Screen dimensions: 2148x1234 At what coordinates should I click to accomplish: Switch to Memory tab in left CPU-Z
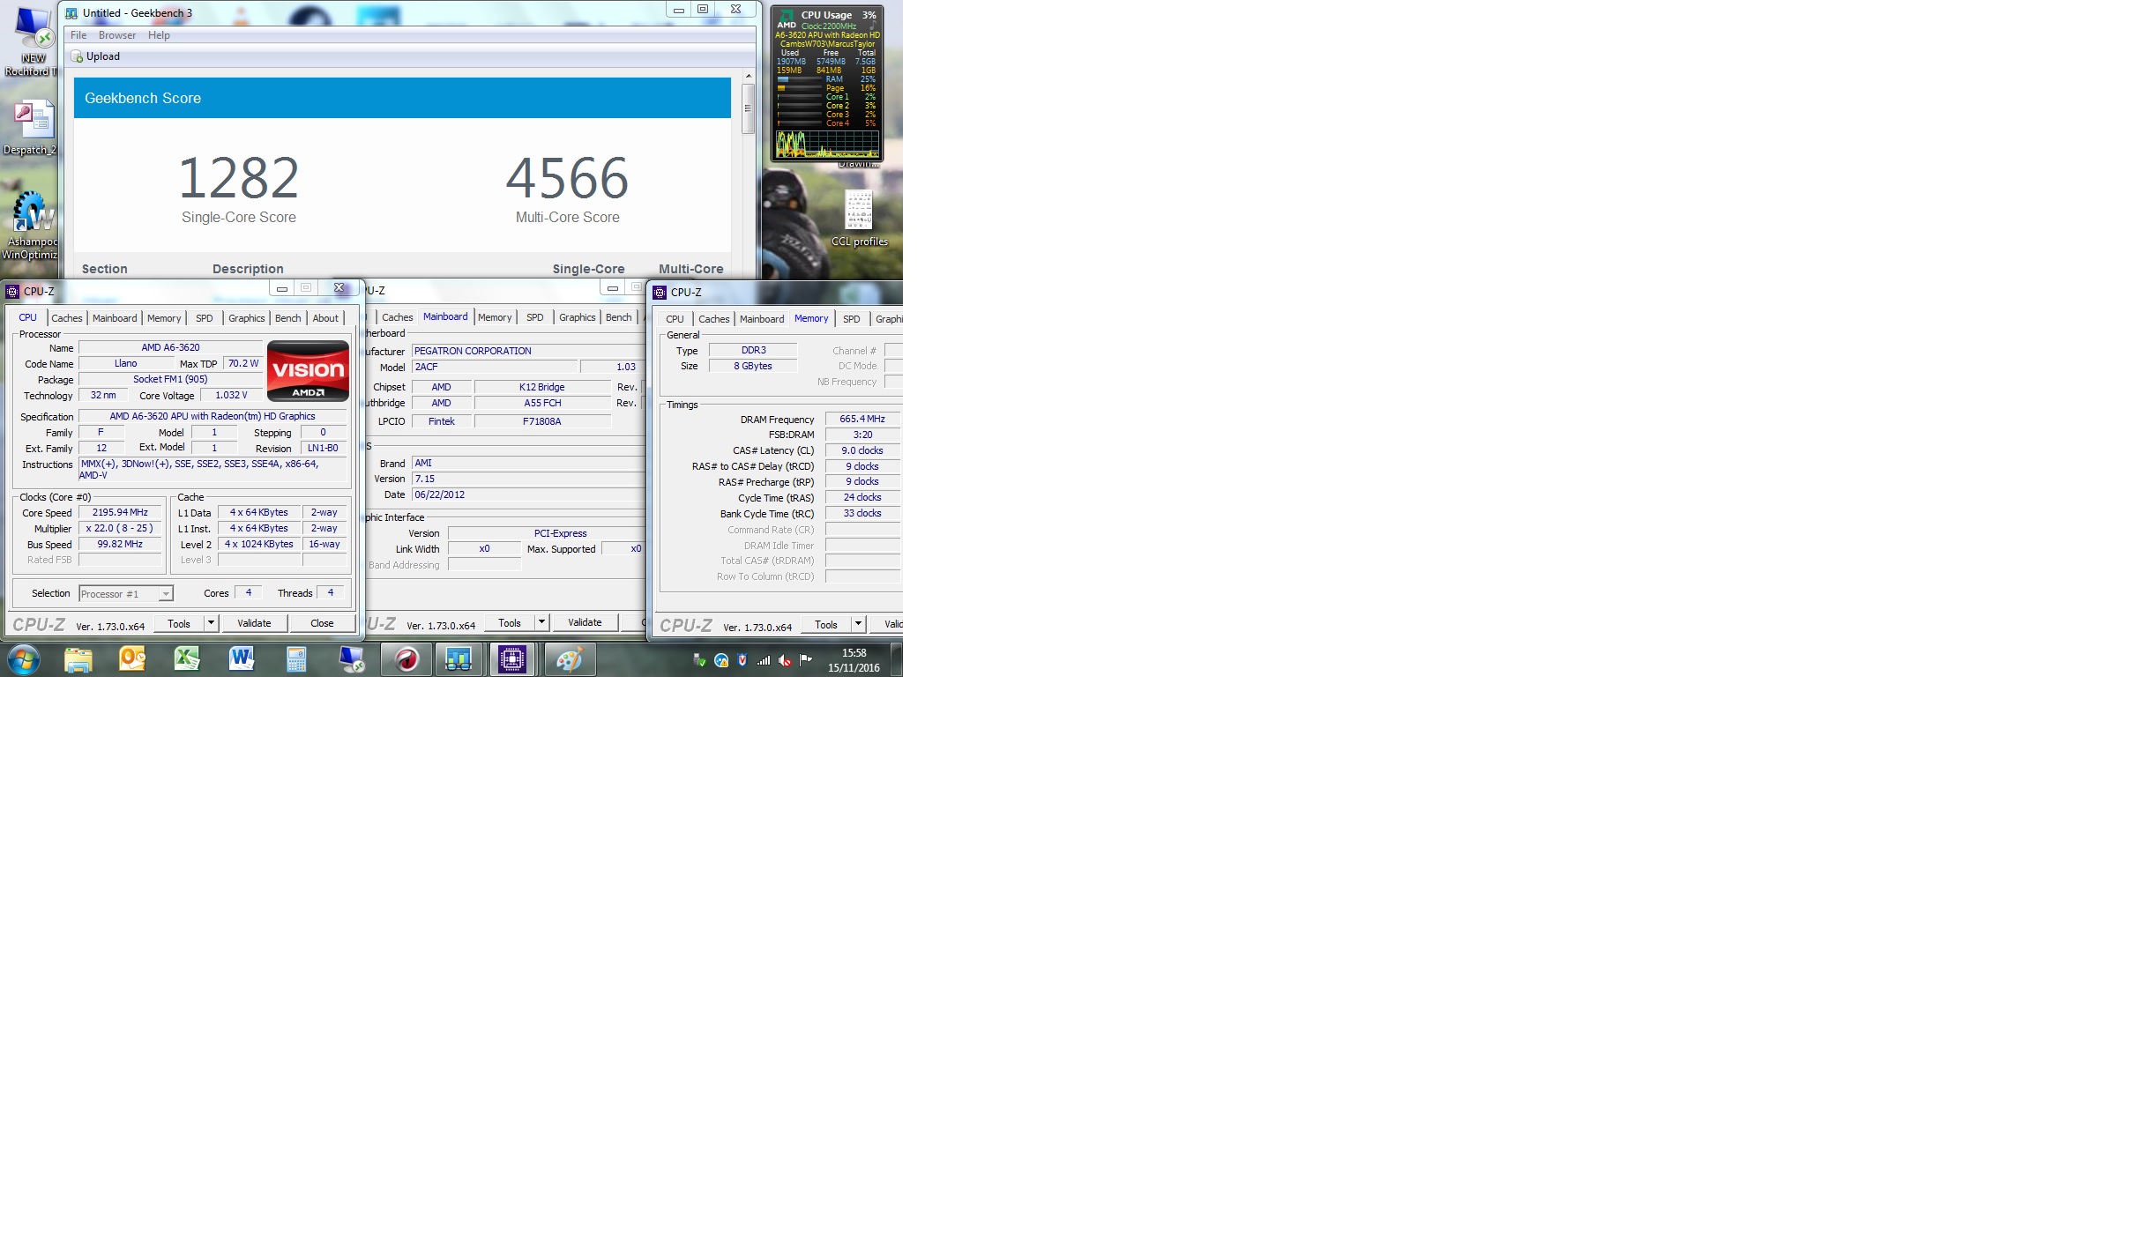pyautogui.click(x=164, y=318)
